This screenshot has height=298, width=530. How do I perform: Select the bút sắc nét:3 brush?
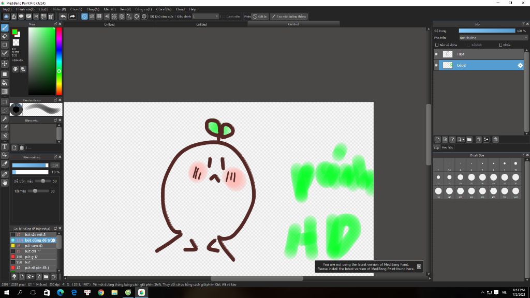tap(34, 234)
